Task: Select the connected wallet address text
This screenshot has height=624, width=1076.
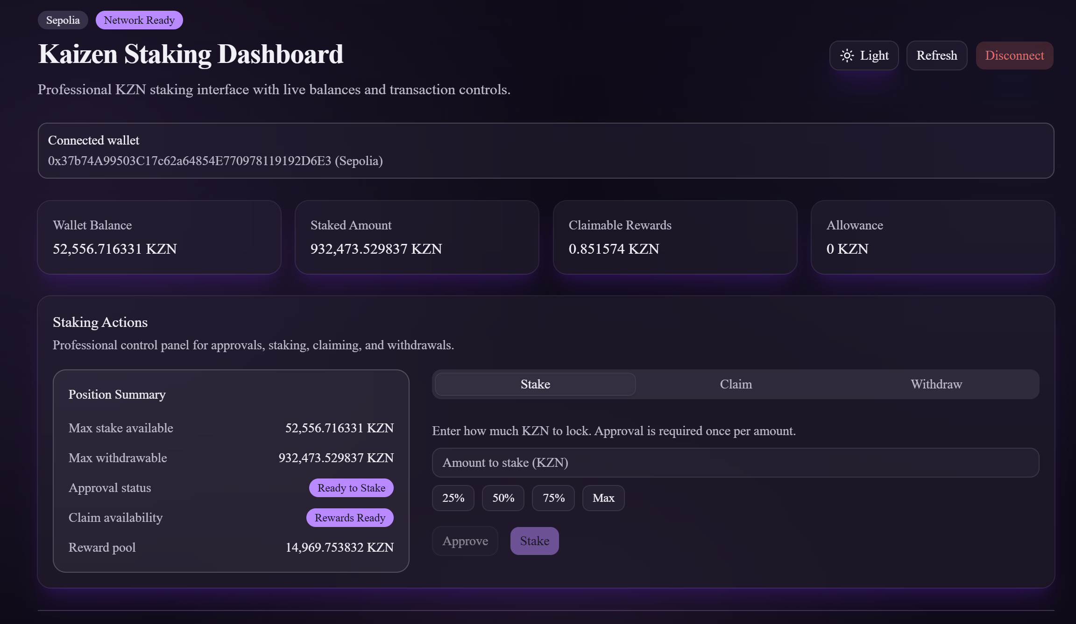Action: click(x=215, y=161)
